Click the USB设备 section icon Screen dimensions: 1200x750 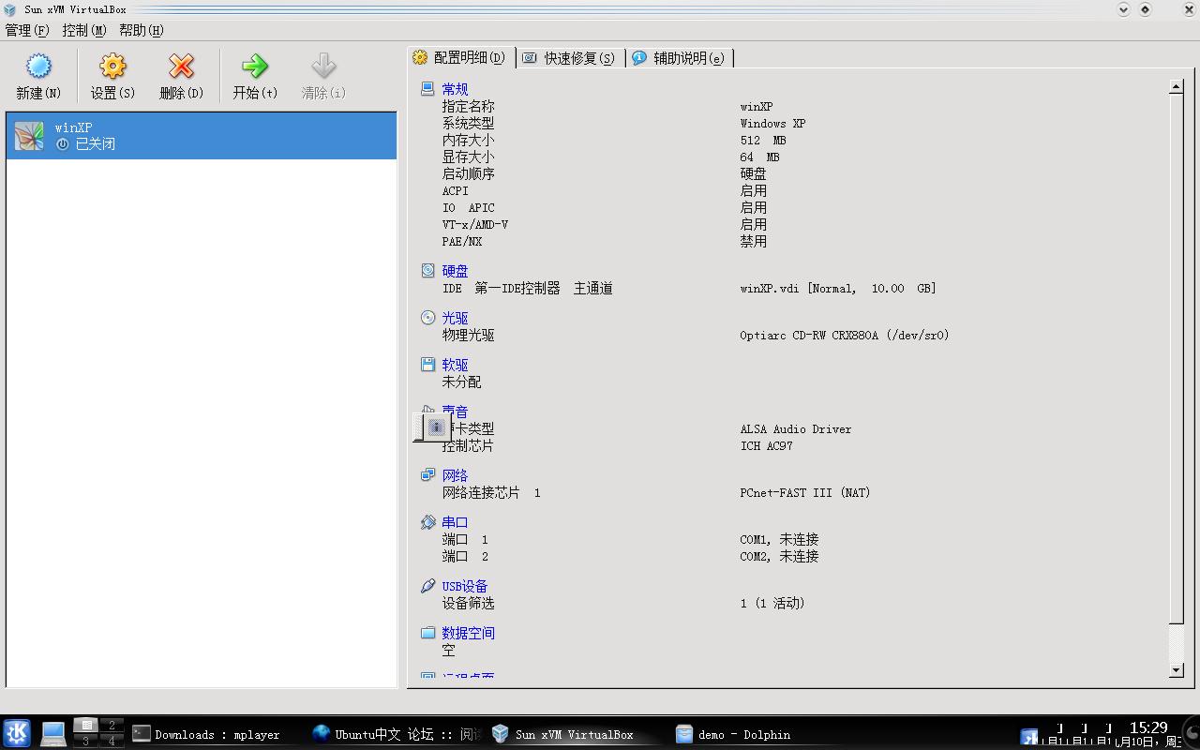427,585
